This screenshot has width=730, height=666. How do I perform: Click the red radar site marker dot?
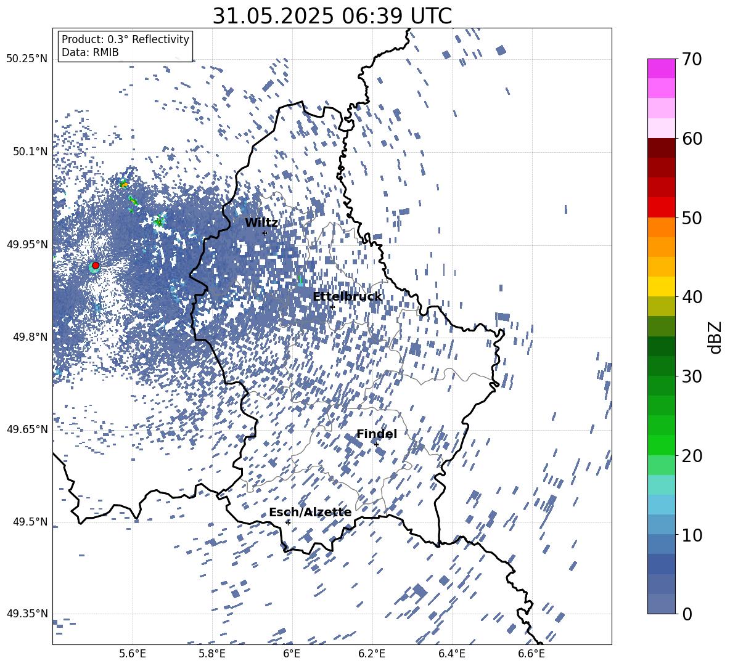pos(96,266)
